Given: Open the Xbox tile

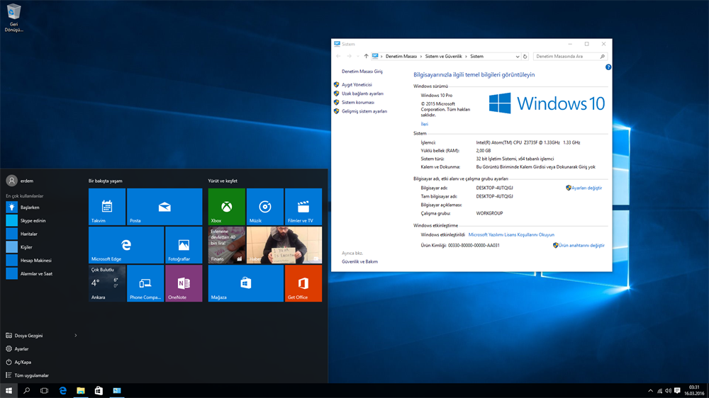Looking at the screenshot, I should point(226,207).
